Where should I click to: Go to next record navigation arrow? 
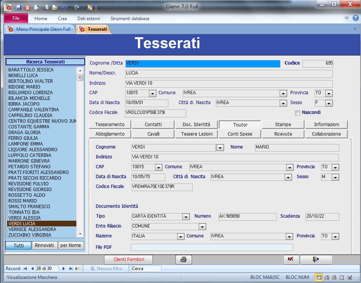pos(64,269)
